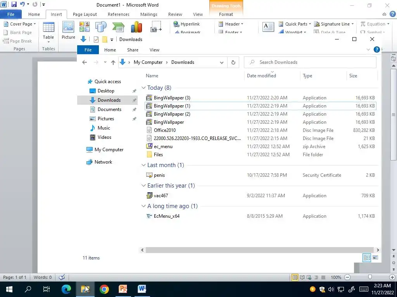Open the address bar history dropdown
The image size is (397, 297).
[222, 62]
